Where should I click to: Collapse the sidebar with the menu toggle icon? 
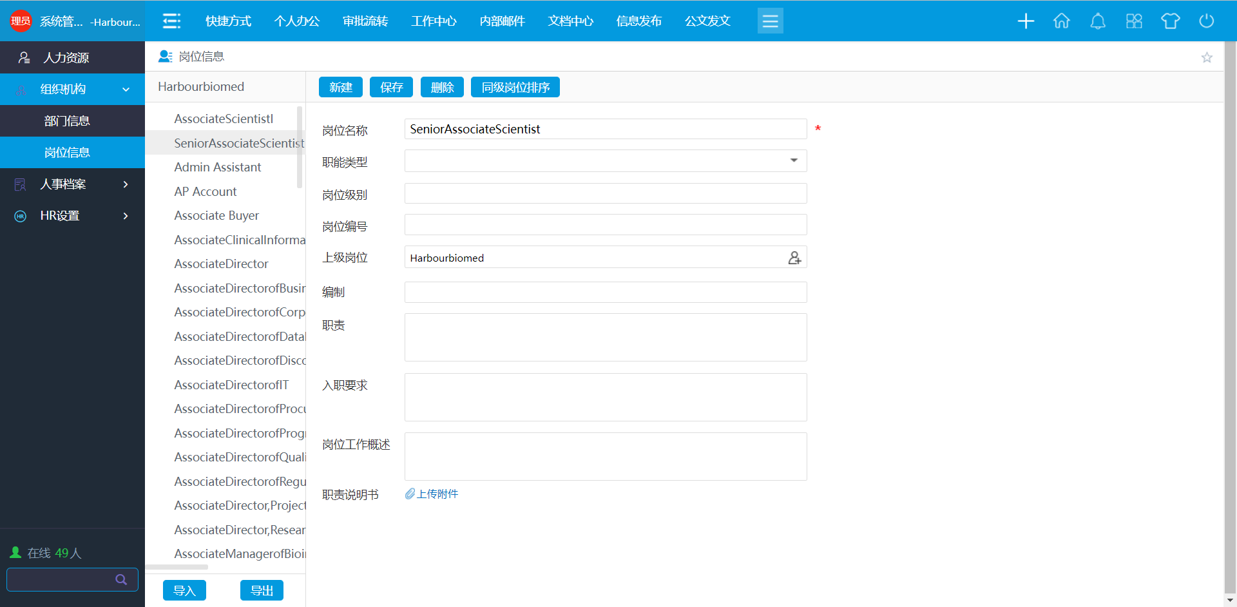pos(171,21)
